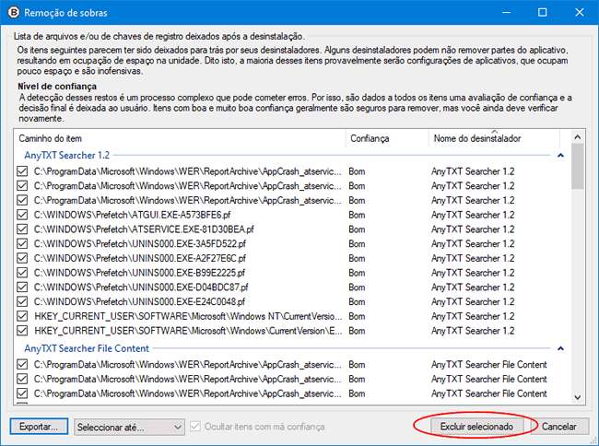Open the 'Selecionar até...' dropdown
Image resolution: width=599 pixels, height=446 pixels.
pos(129,427)
